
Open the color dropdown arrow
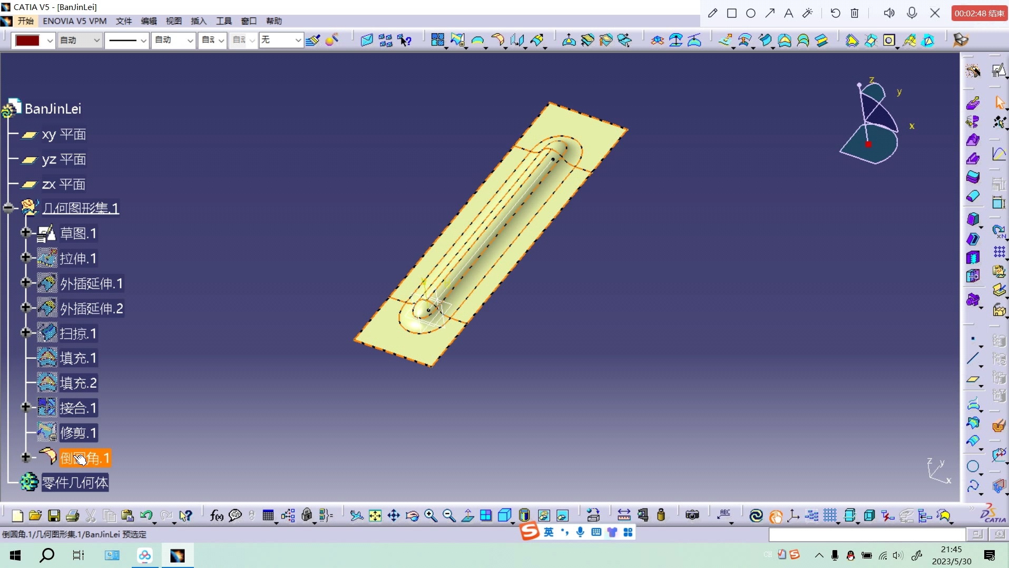click(50, 40)
